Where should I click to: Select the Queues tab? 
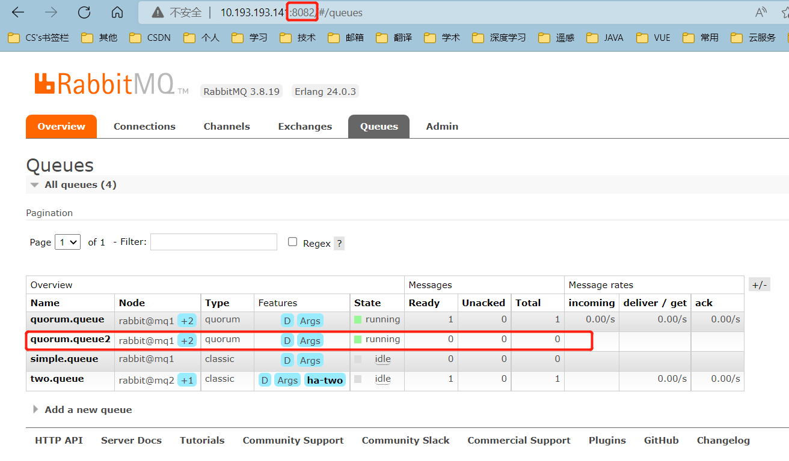pyautogui.click(x=379, y=126)
